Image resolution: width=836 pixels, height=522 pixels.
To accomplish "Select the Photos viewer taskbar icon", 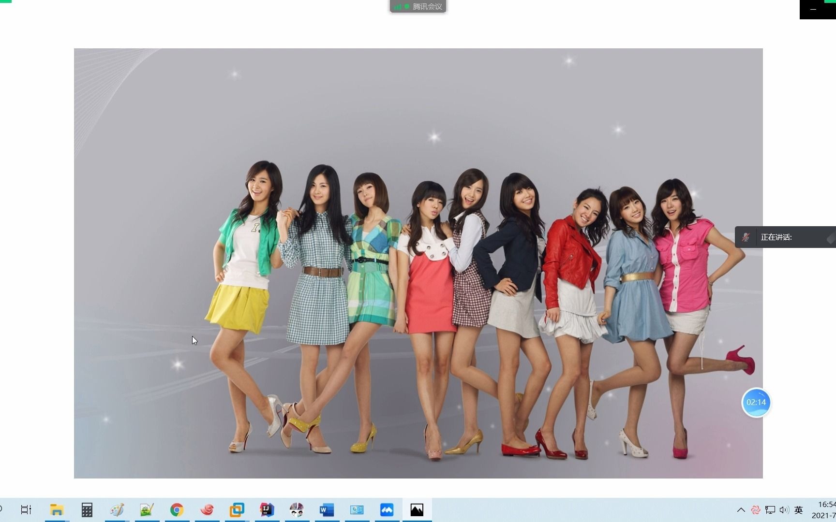I will 417,509.
